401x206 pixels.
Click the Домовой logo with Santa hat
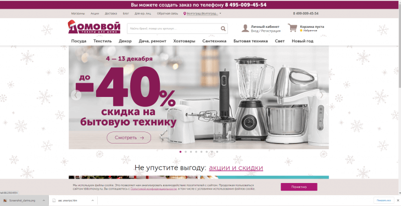tap(94, 27)
